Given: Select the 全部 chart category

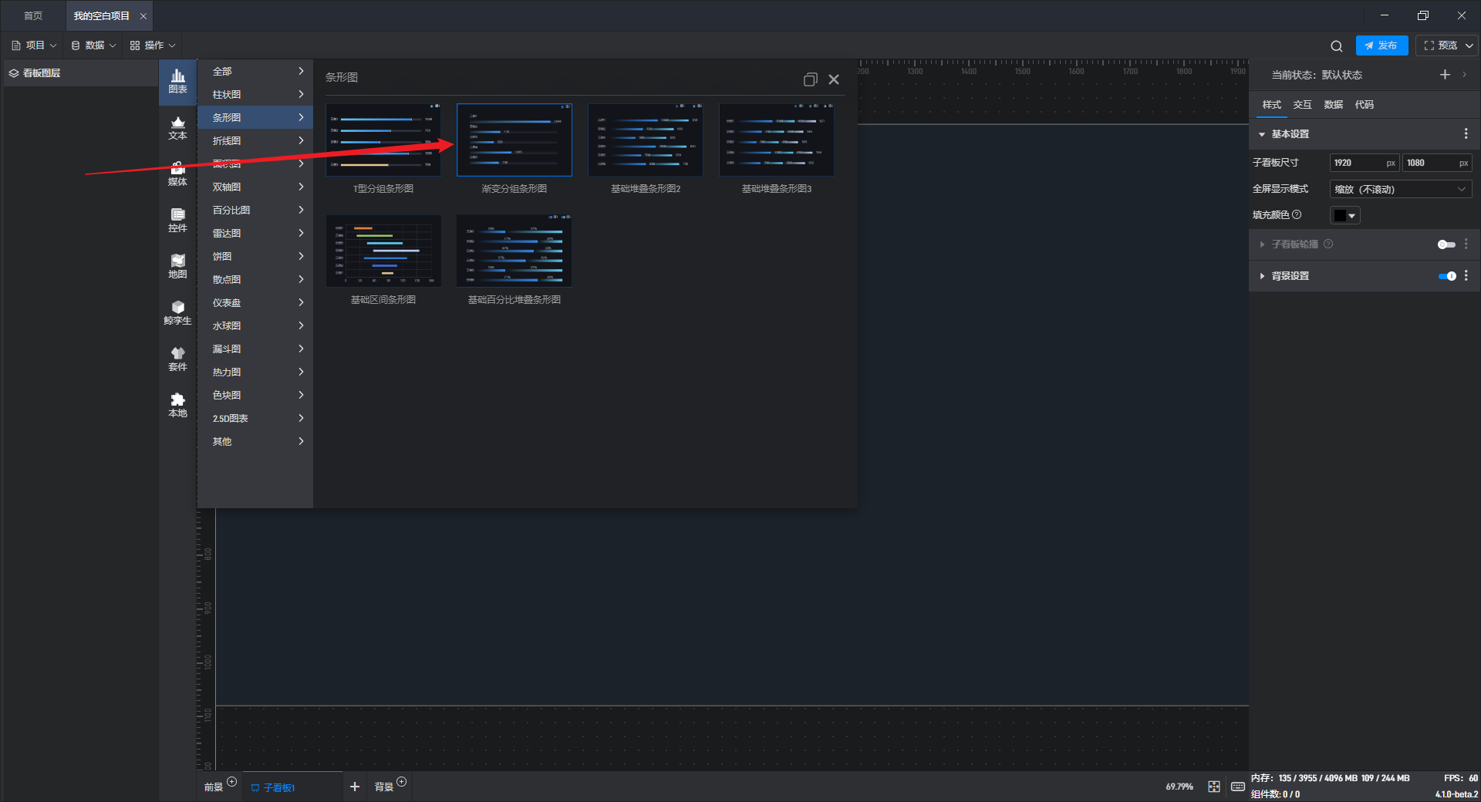Looking at the screenshot, I should (255, 72).
